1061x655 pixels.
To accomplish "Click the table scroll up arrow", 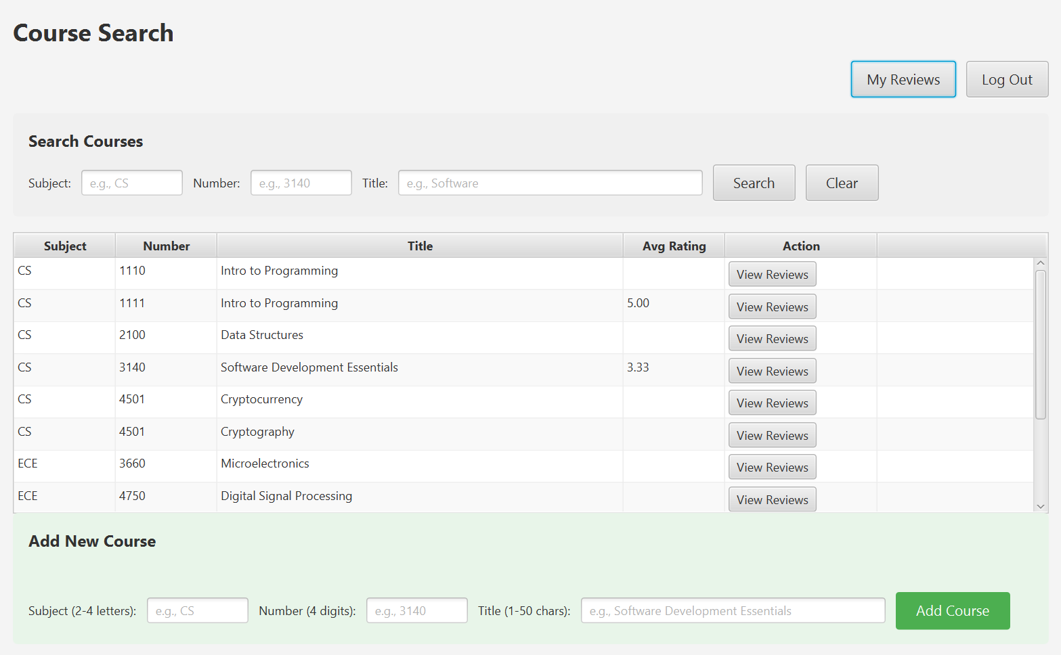I will [1041, 263].
